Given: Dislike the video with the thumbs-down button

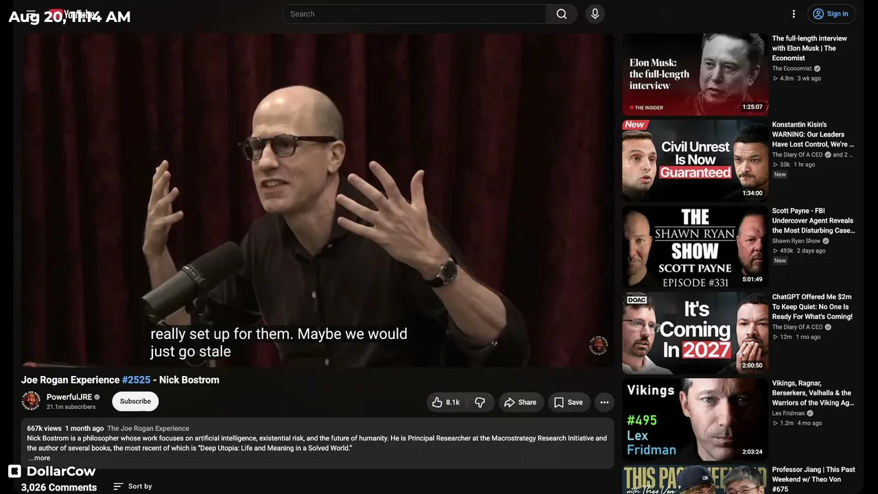Looking at the screenshot, I should coord(480,403).
